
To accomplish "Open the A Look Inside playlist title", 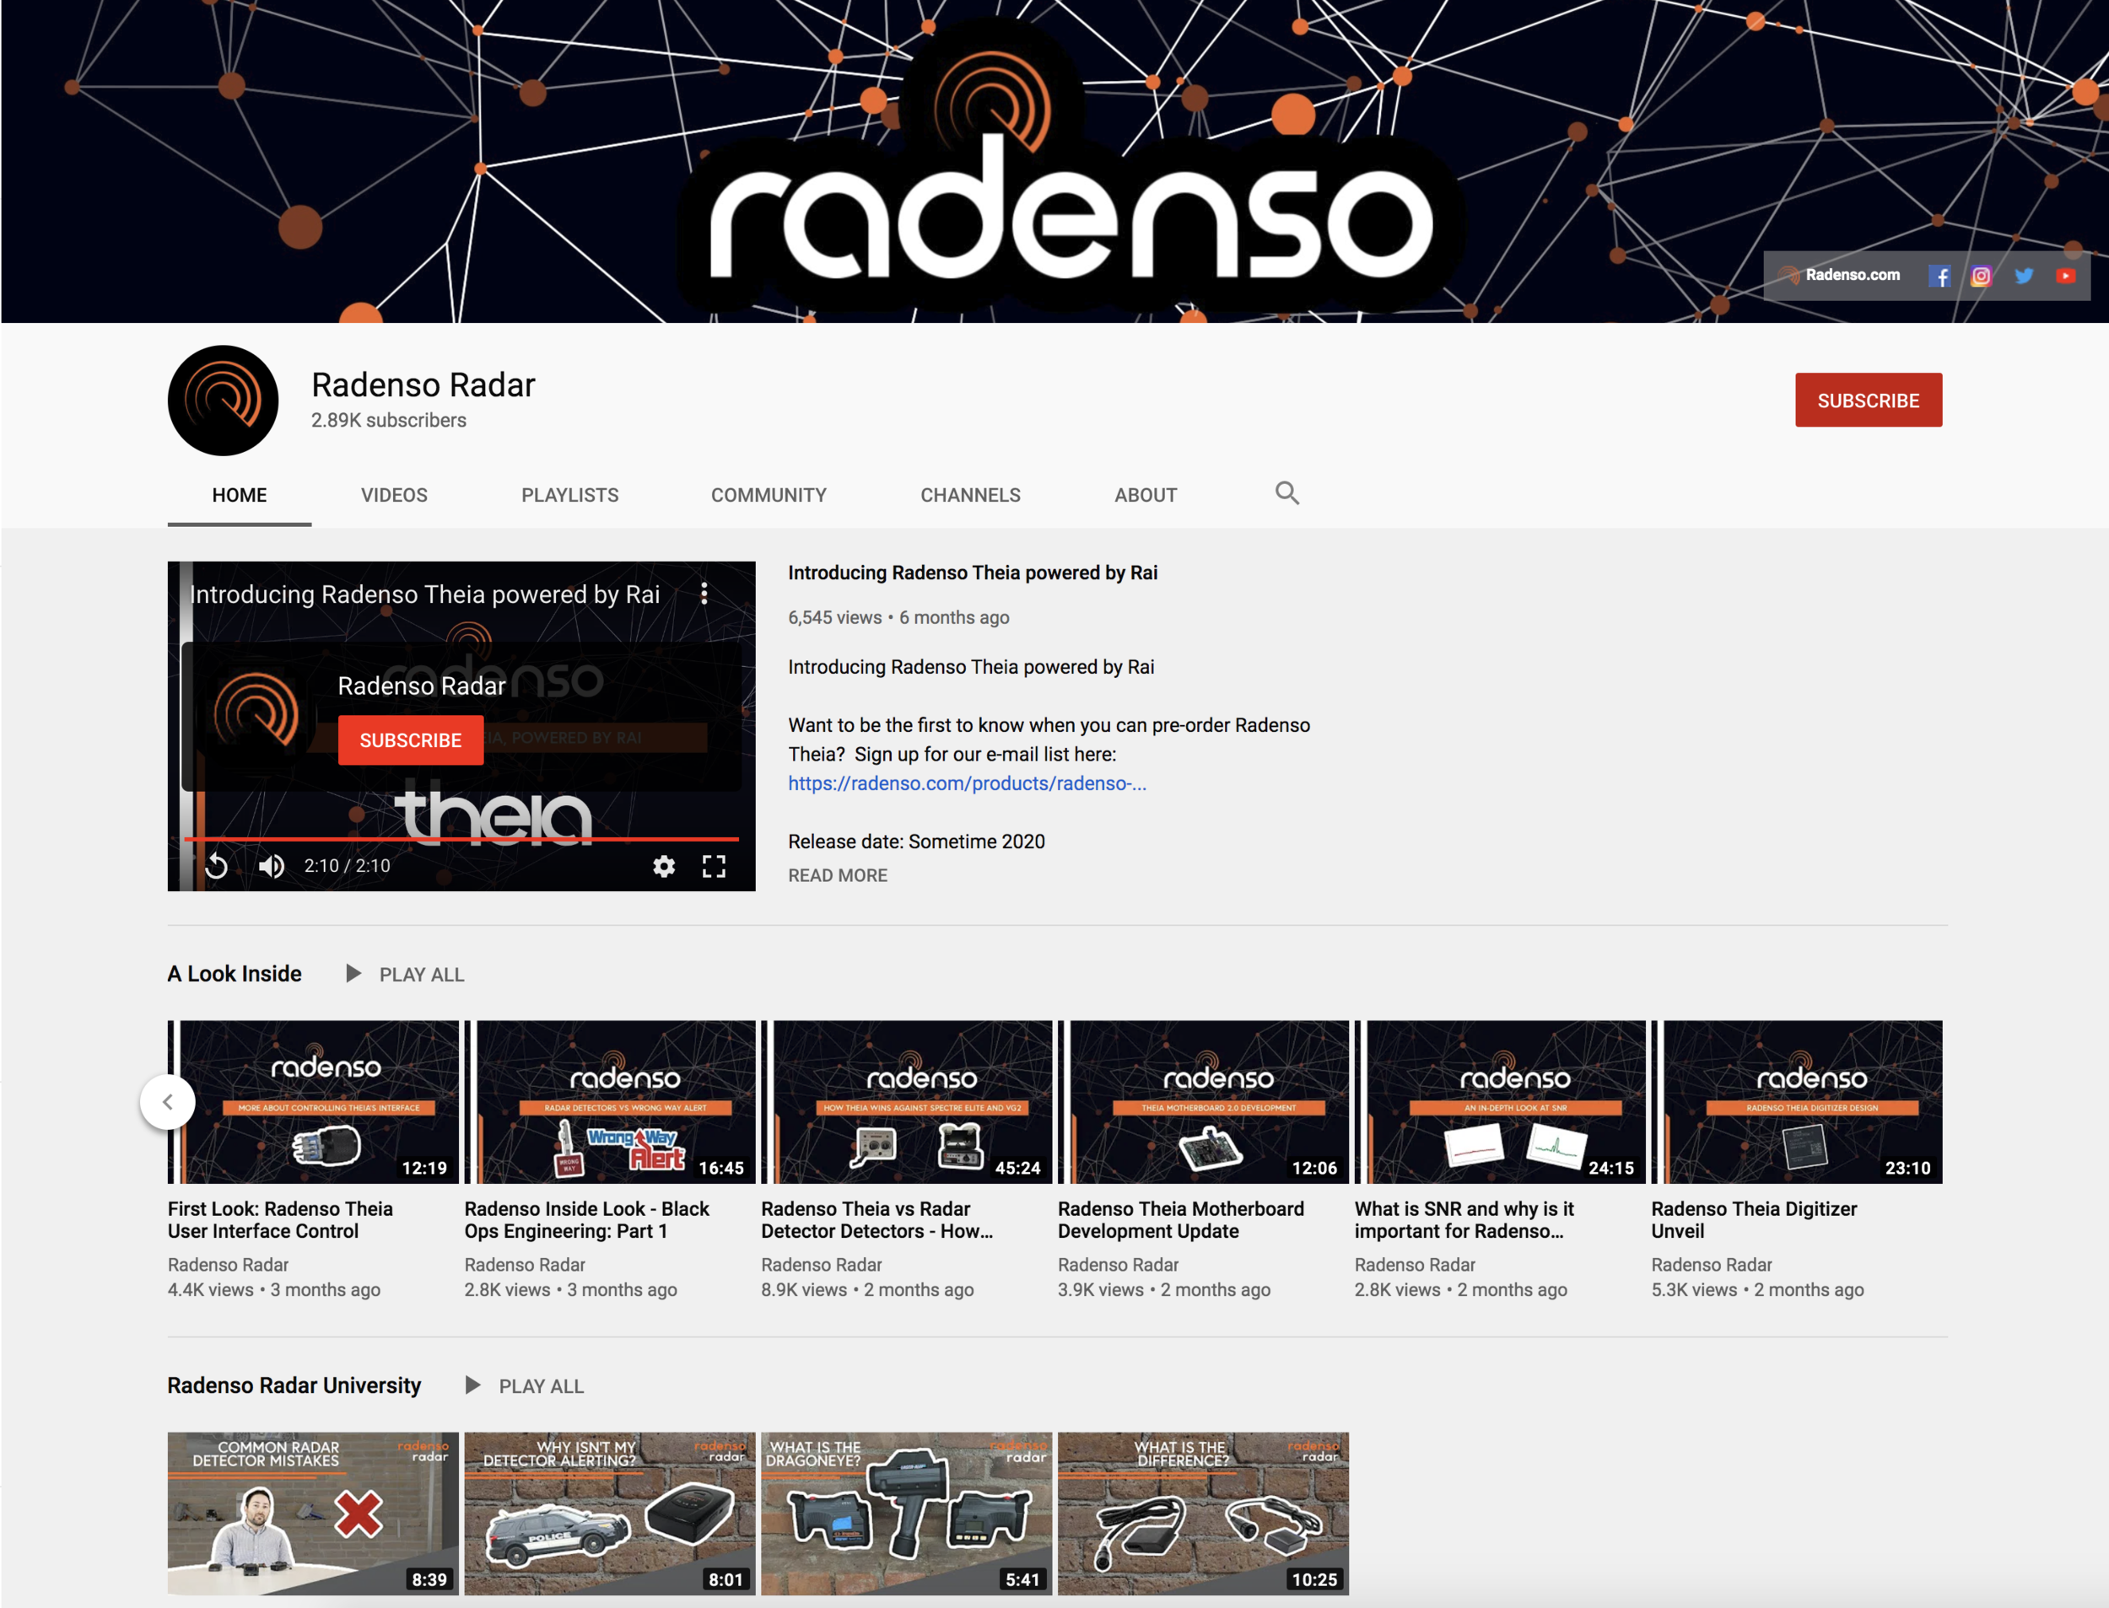I will (234, 973).
